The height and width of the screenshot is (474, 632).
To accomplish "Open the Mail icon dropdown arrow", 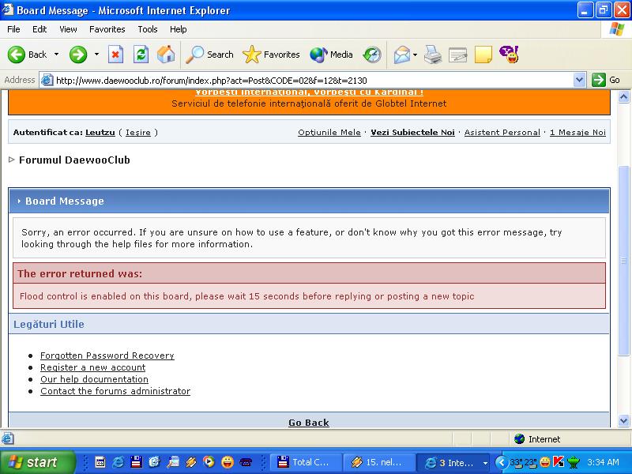I will click(416, 55).
